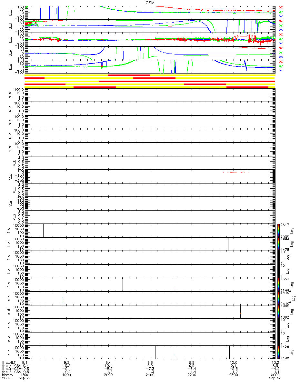
Task: Select the N_a density panel label
Action: (10, 149)
